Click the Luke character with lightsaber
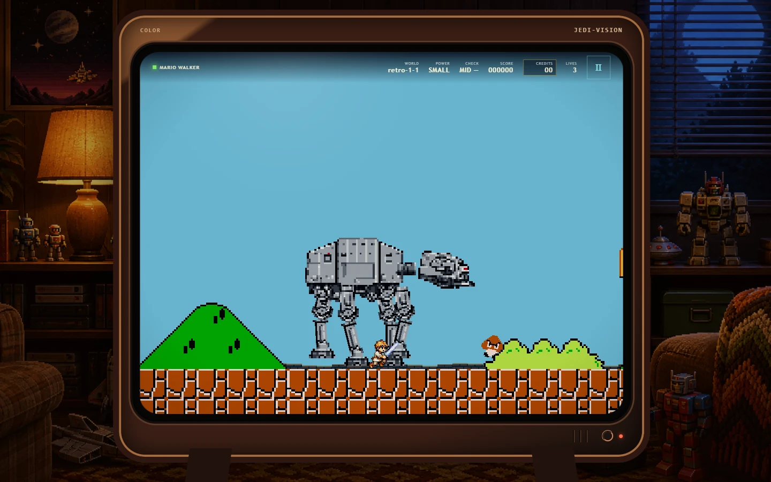Viewport: 771px width, 482px height. point(382,353)
